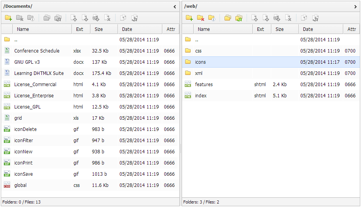Collapse the Documents pane with left arrow
This screenshot has width=361, height=207.
(175, 7)
